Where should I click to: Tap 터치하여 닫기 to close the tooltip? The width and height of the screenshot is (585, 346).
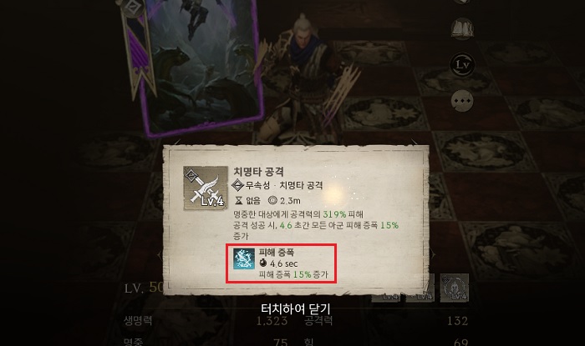point(295,308)
